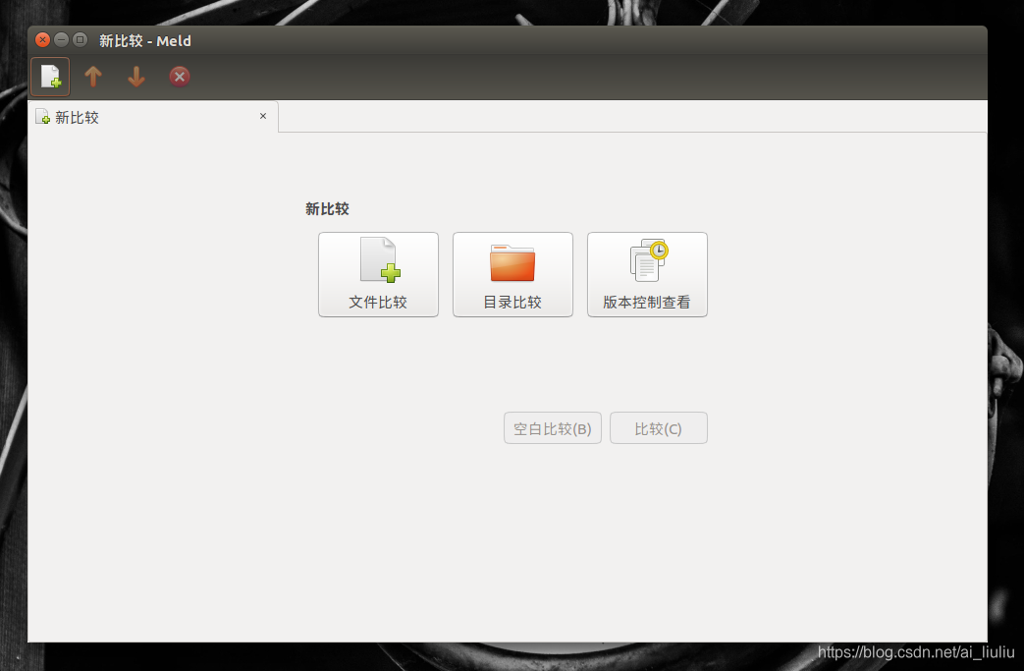
Task: Click the red stop toolbar icon
Action: click(180, 77)
